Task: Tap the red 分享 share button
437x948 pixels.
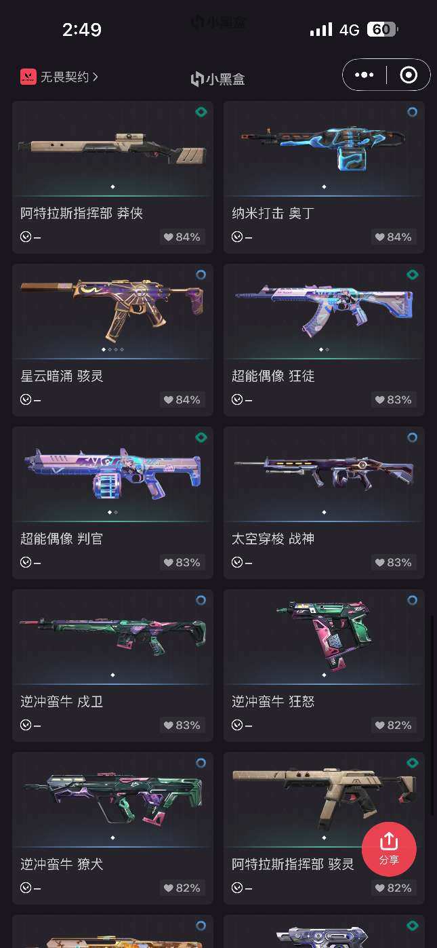Action: click(389, 850)
